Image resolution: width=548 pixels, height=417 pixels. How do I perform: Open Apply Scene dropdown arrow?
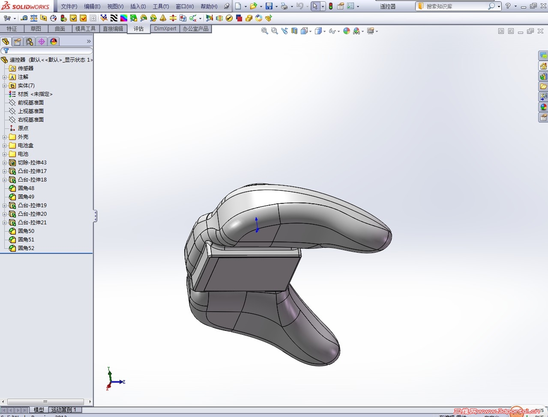click(362, 31)
